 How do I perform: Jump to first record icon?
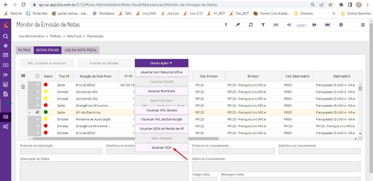pos(276,25)
